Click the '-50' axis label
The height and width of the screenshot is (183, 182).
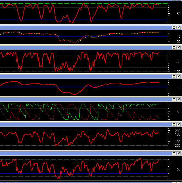pyautogui.click(x=178, y=62)
